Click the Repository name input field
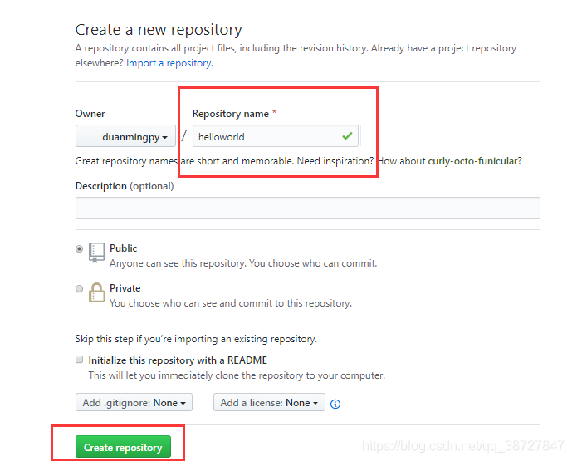Image resolution: width=572 pixels, height=461 pixels. click(x=276, y=136)
